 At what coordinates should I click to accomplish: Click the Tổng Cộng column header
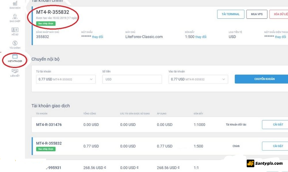coord(90,114)
